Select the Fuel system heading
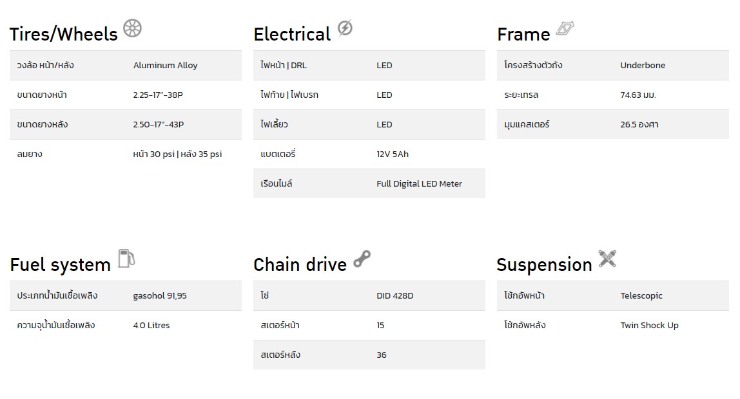The width and height of the screenshot is (740, 399). pos(61,264)
